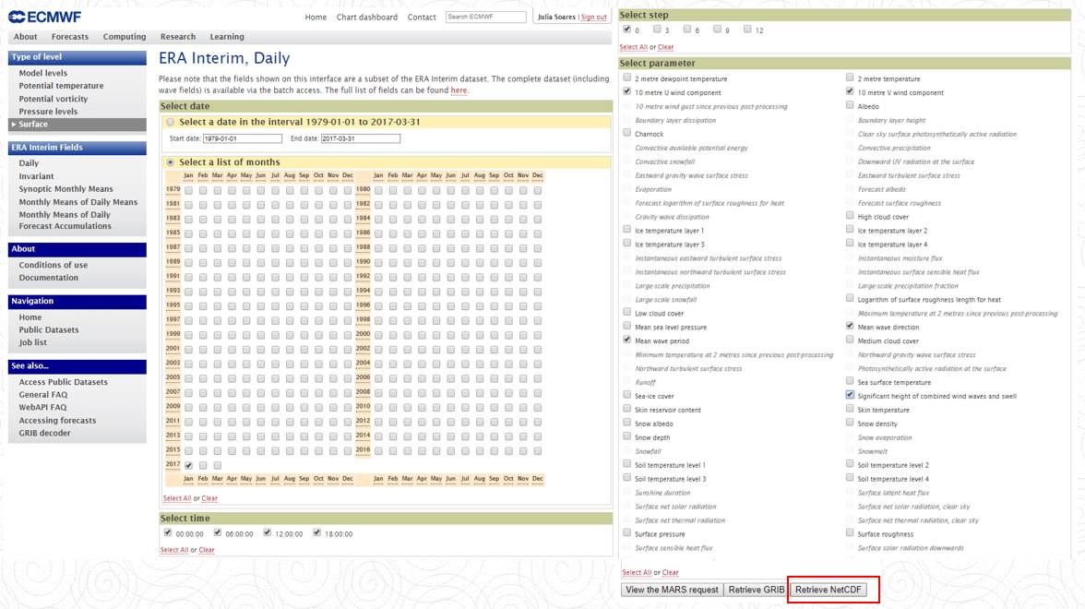The image size is (1085, 609).
Task: Click the Search ECMWF field
Action: tap(485, 17)
